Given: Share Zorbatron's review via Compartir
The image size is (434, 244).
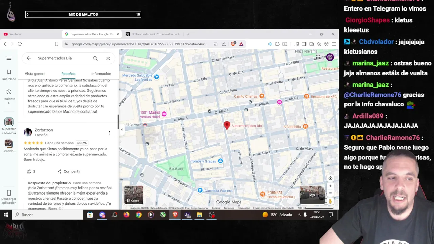Looking at the screenshot, I should pyautogui.click(x=69, y=171).
